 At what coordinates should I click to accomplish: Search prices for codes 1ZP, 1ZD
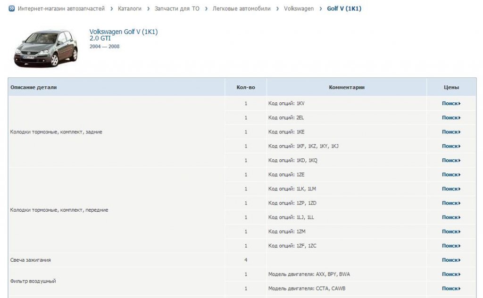click(451, 203)
